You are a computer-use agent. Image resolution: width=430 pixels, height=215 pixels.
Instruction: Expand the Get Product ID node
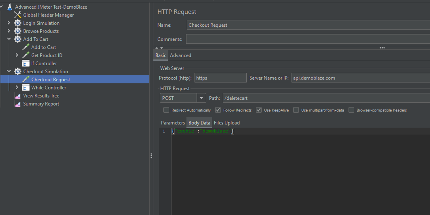tap(17, 55)
